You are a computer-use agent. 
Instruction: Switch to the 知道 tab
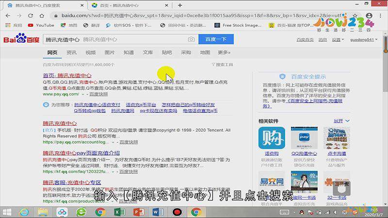point(129,52)
